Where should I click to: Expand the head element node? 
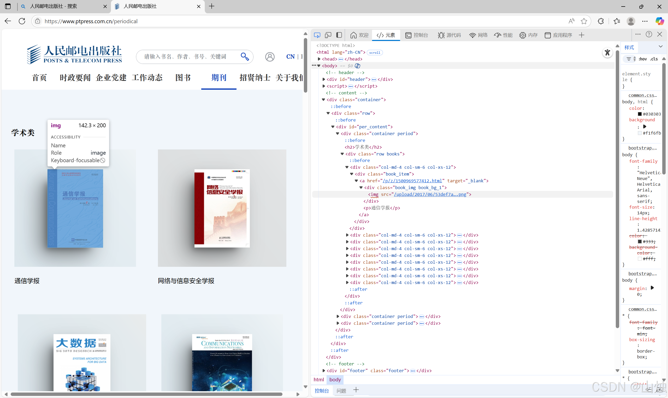click(319, 59)
